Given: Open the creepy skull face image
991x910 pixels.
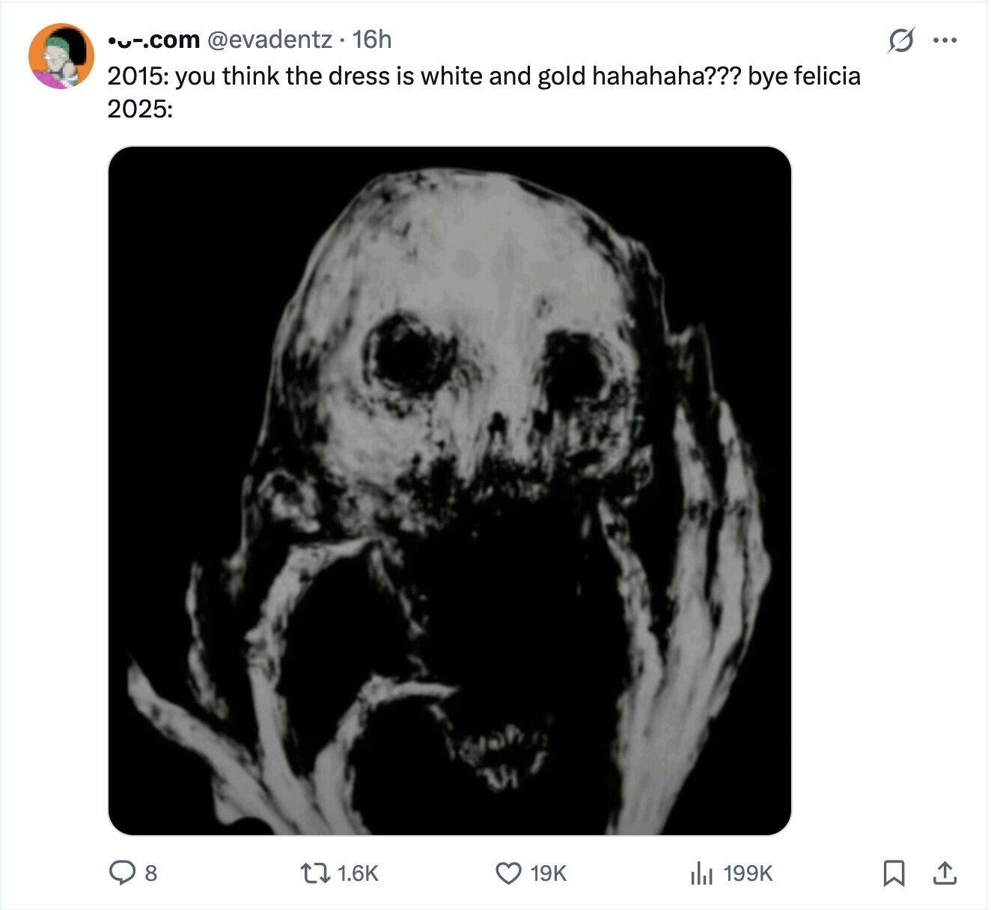Looking at the screenshot, I should 450,490.
